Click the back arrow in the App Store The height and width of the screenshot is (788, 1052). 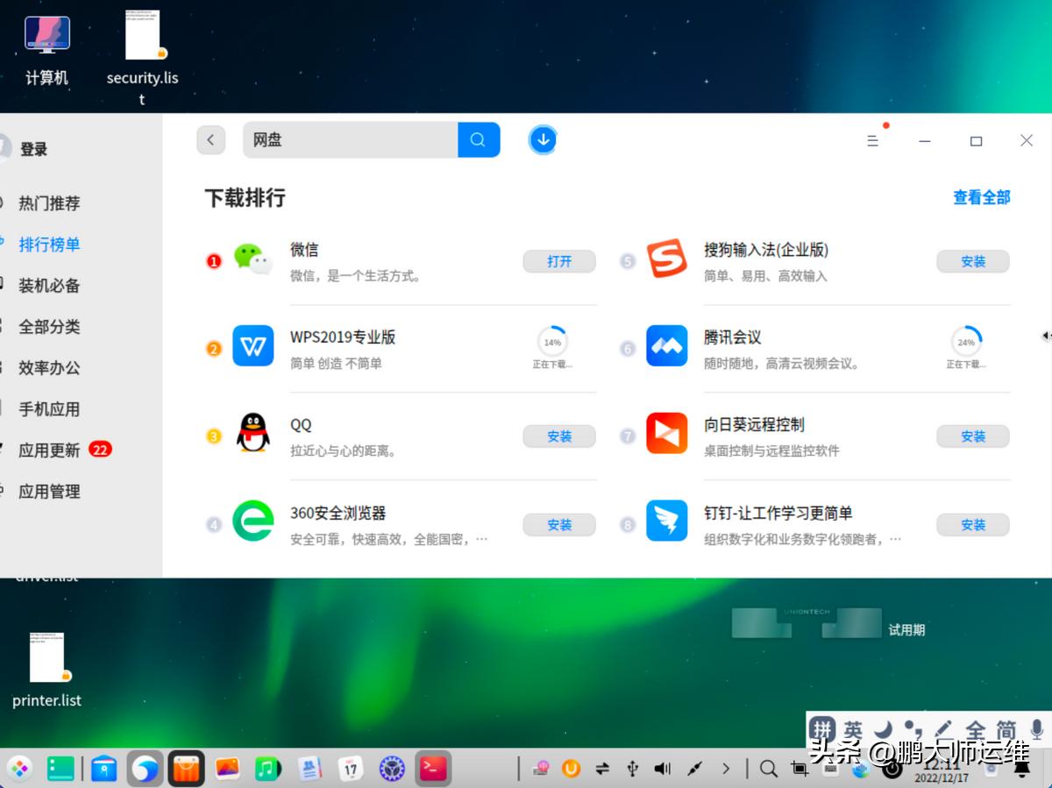(x=210, y=139)
